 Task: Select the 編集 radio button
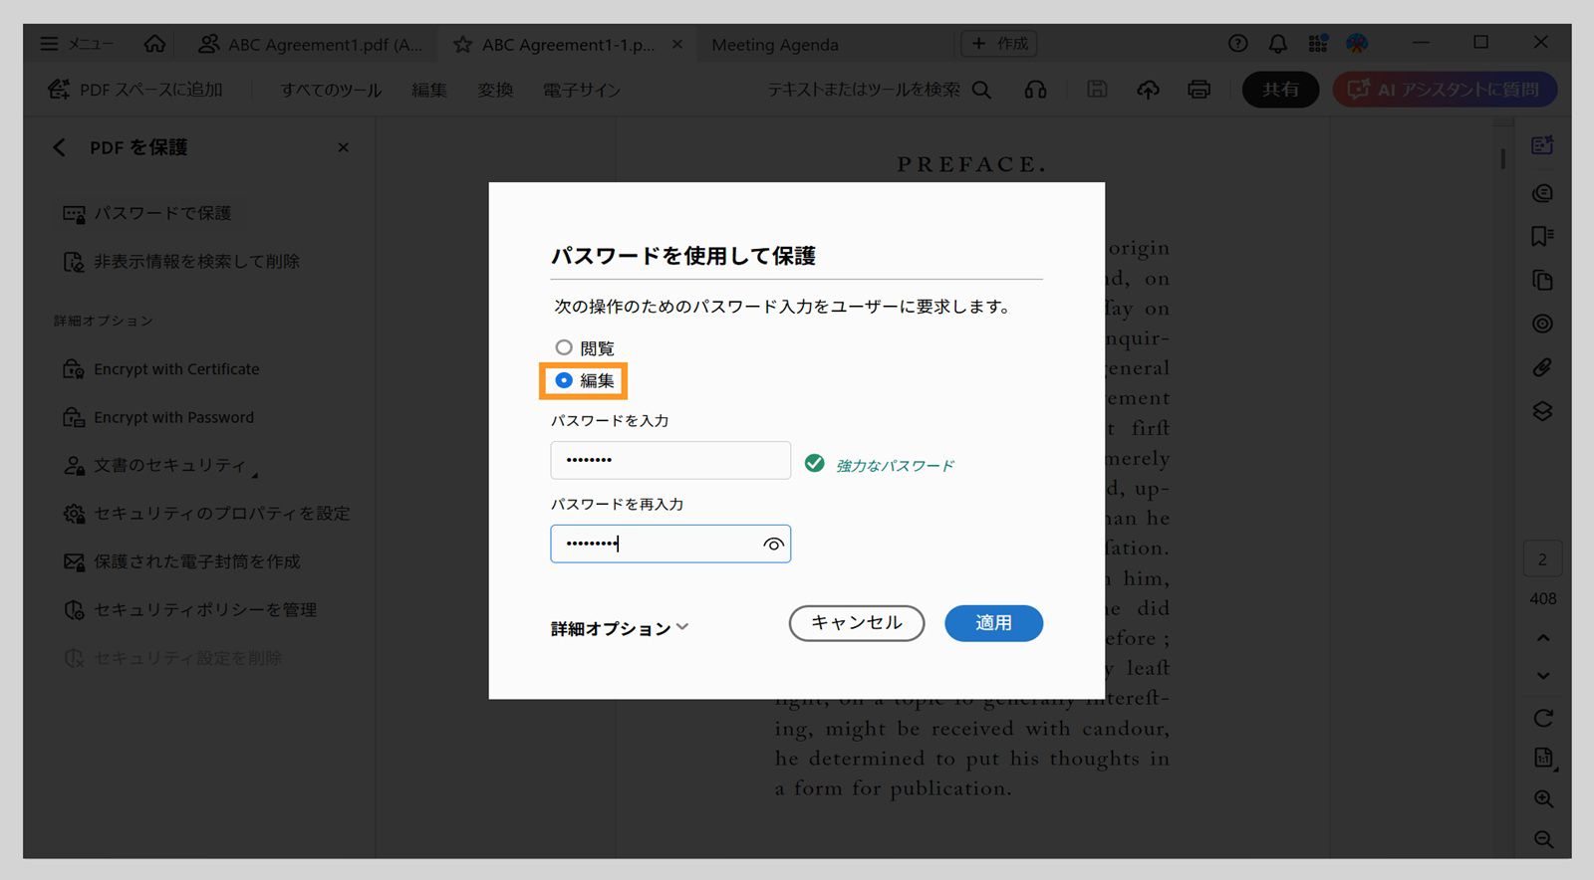point(564,380)
